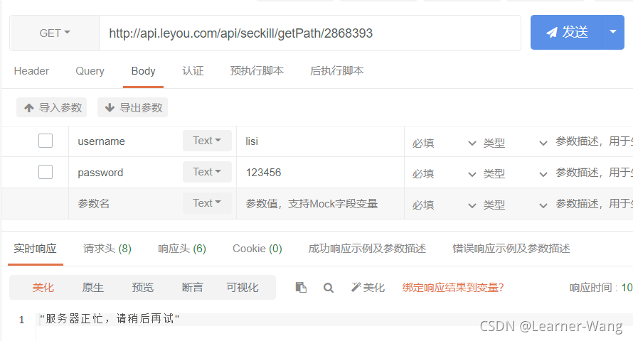Click the username parameter name field
Viewport: 633px width, 341px height.
pos(126,141)
